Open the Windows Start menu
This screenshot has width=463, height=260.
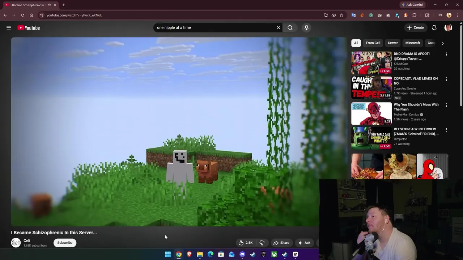click(168, 255)
